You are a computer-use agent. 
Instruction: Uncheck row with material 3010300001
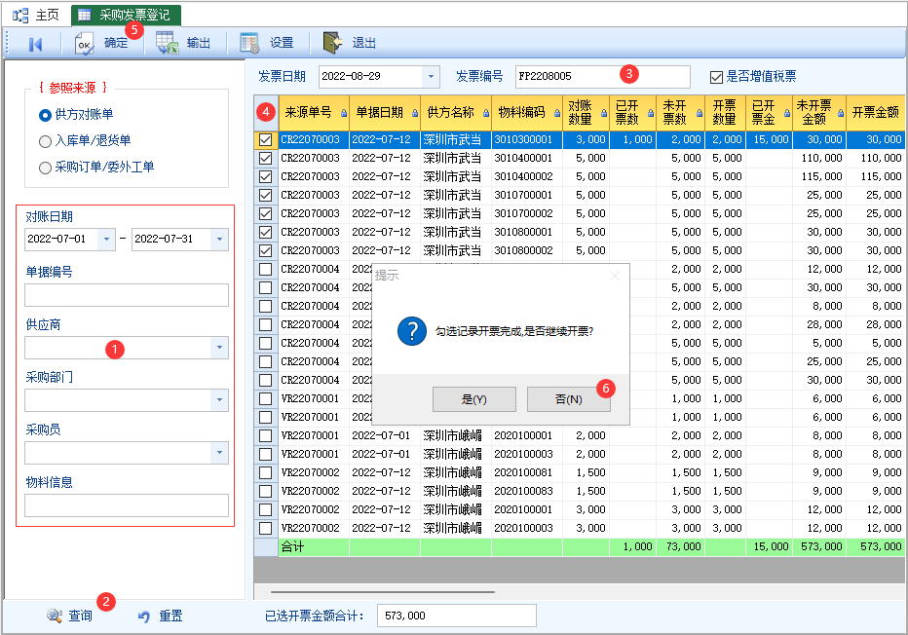(x=266, y=139)
